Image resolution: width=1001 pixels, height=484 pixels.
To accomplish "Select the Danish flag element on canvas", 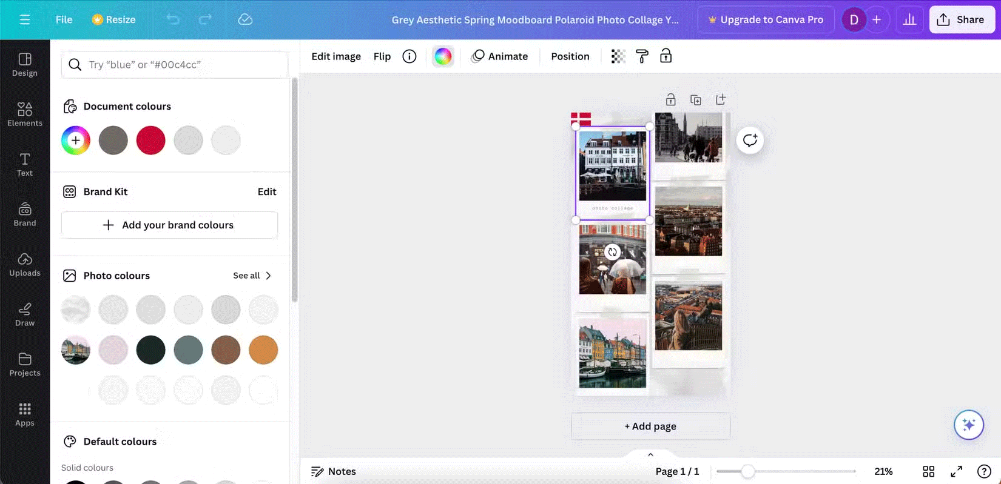I will point(581,120).
